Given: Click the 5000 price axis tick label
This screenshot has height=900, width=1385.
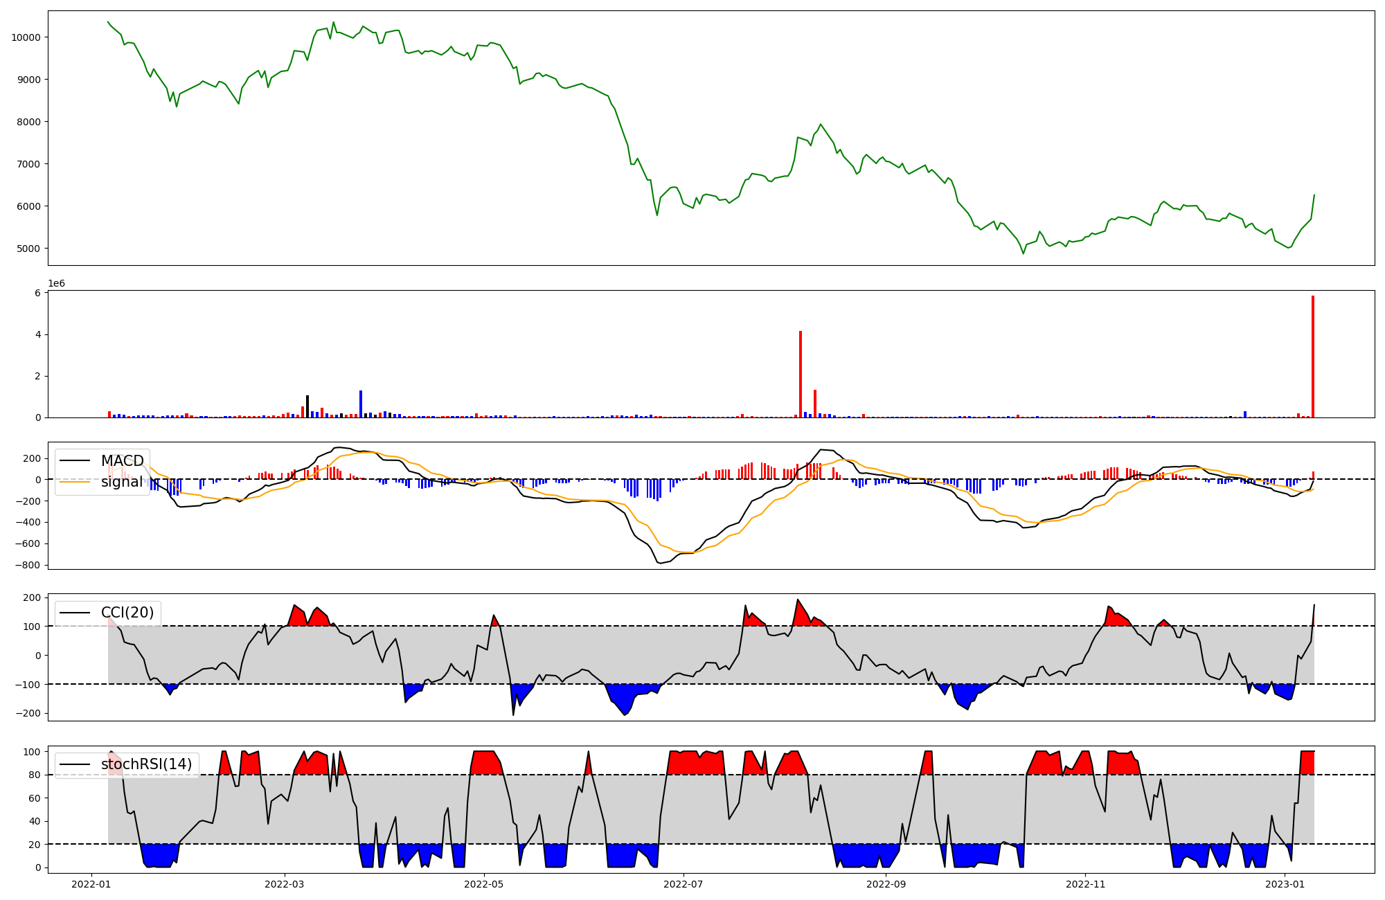Looking at the screenshot, I should tap(28, 249).
